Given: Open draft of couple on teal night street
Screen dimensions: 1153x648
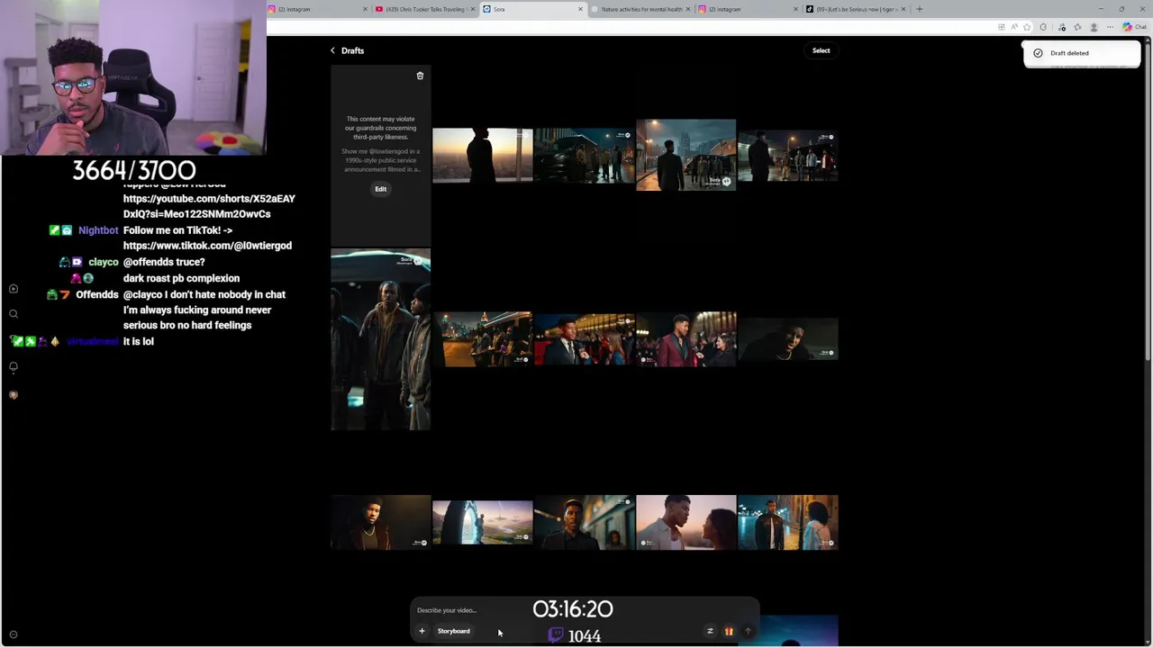Looking at the screenshot, I should click(787, 522).
